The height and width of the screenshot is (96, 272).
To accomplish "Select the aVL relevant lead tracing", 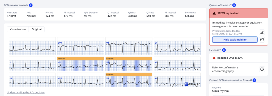I will click(x=80, y=65).
